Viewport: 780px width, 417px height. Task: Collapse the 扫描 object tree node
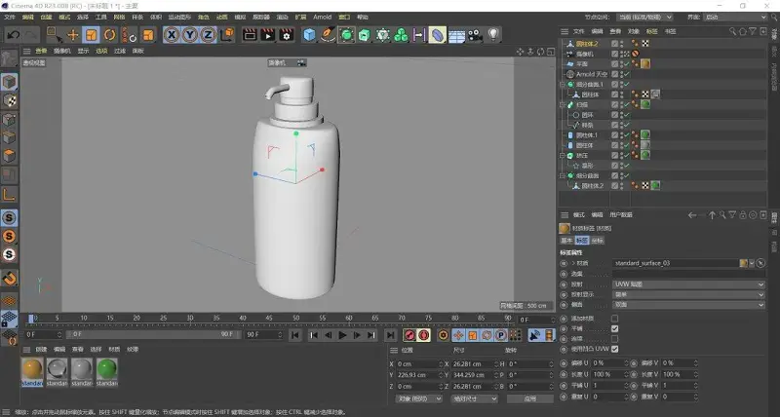pyautogui.click(x=563, y=105)
